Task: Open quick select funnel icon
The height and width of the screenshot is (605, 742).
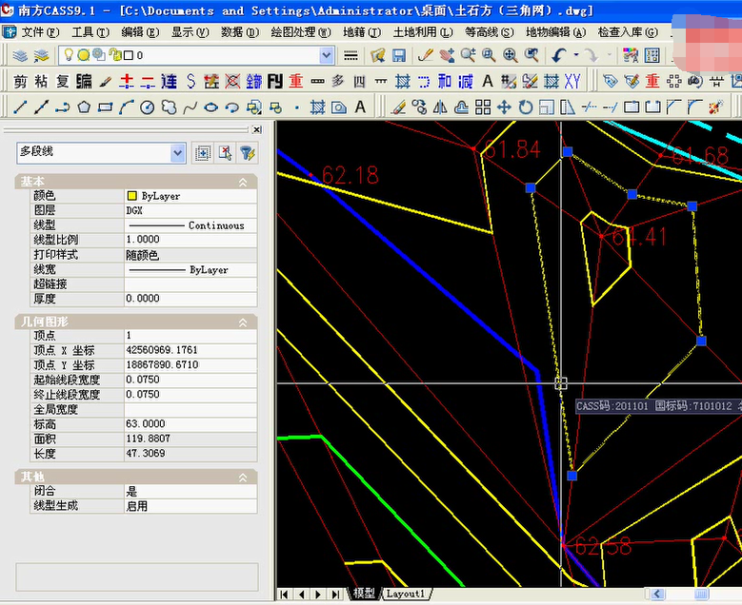Action: point(248,153)
